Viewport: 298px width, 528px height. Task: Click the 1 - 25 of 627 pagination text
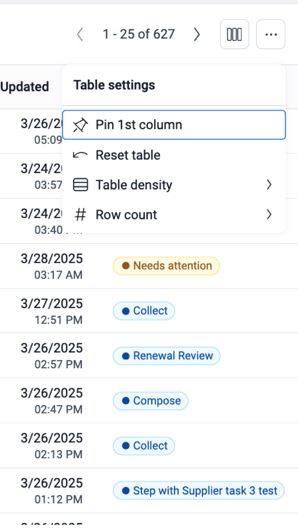(139, 34)
